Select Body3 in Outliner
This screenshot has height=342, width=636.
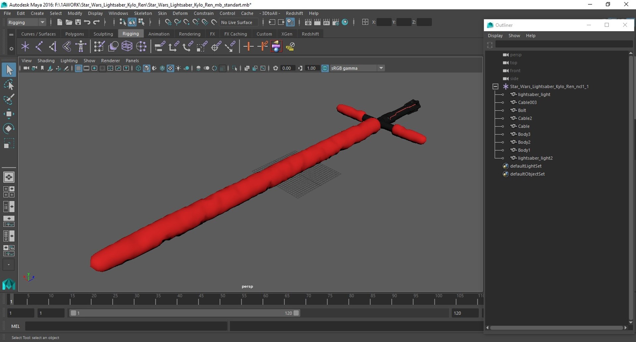(524, 134)
